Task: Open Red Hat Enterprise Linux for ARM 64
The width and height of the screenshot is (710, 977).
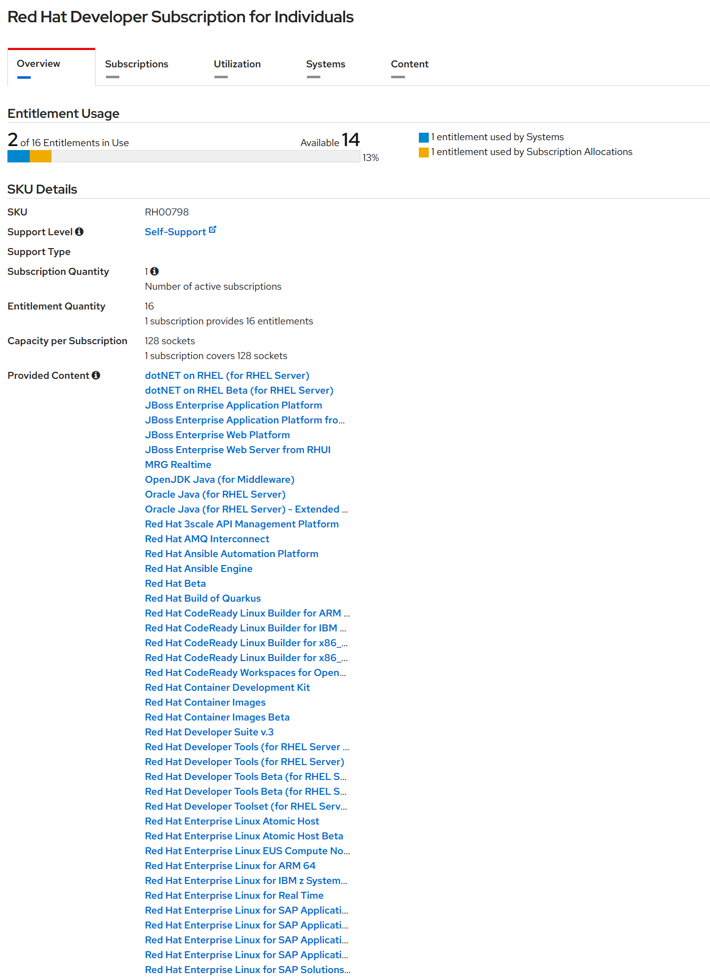Action: coord(230,866)
